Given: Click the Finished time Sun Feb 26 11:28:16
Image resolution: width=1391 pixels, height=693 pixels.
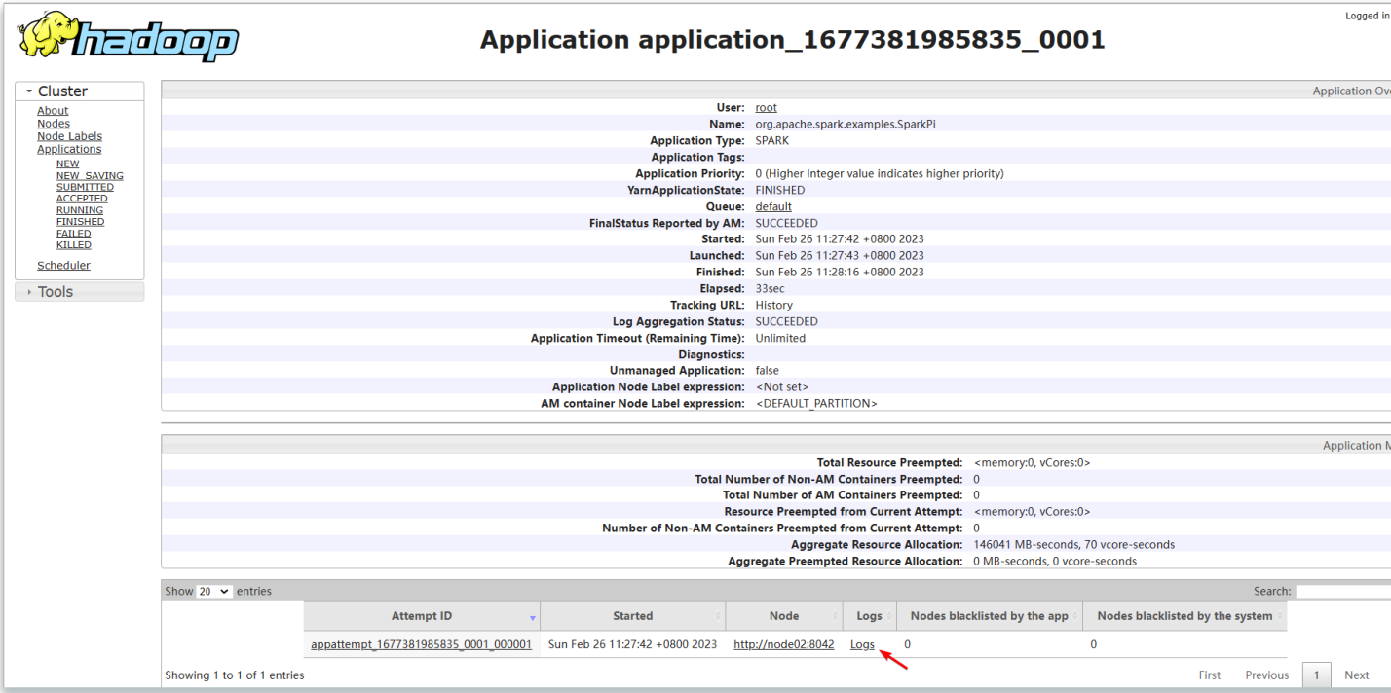Looking at the screenshot, I should 840,272.
